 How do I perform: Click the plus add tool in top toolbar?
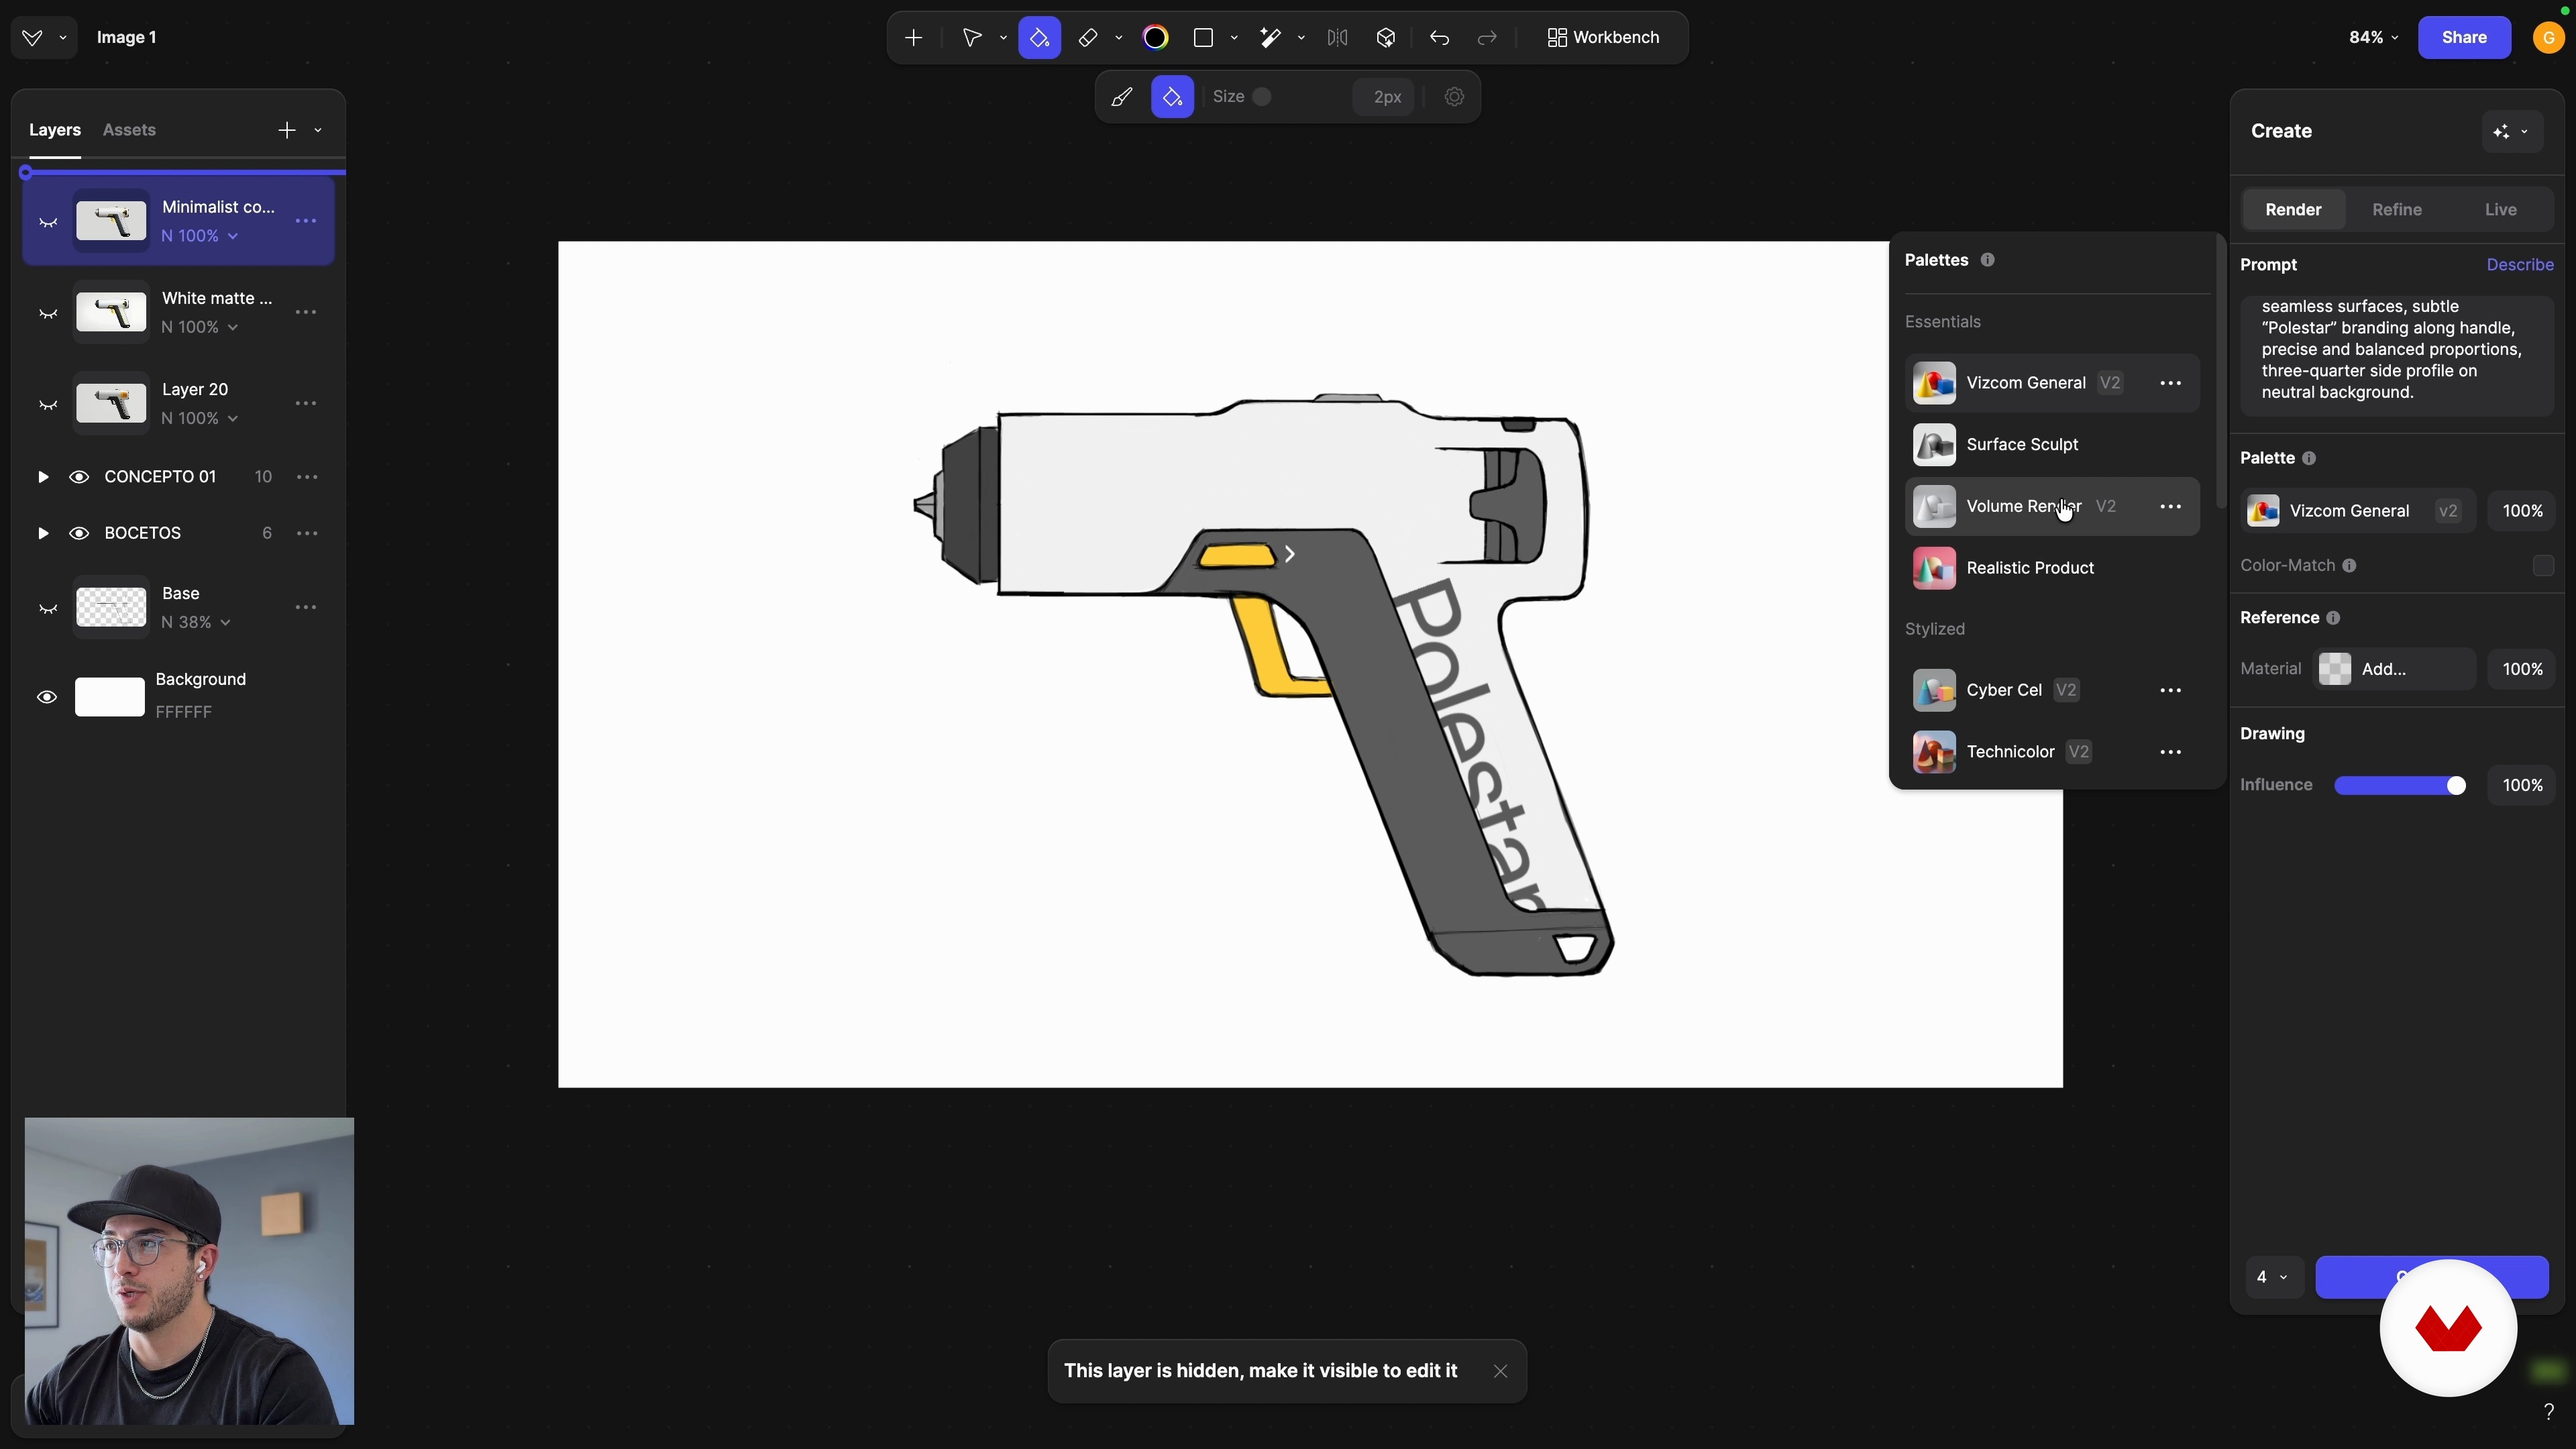(x=913, y=38)
